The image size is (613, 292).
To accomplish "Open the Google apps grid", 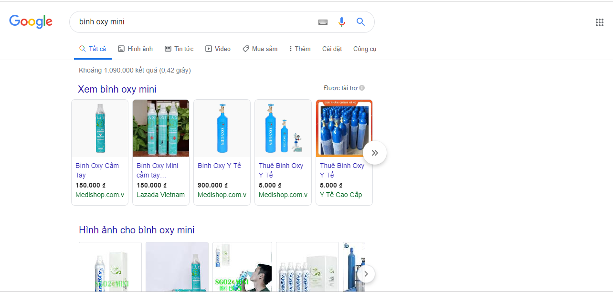I will click(x=599, y=22).
